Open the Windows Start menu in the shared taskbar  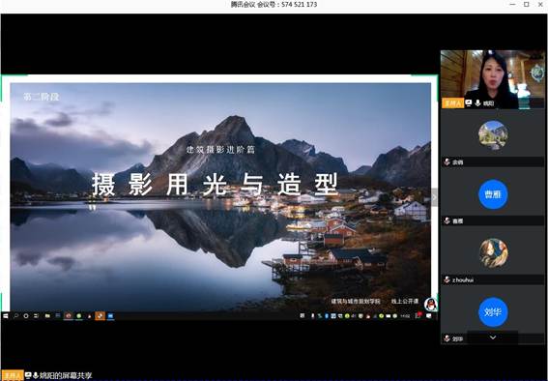coord(6,315)
